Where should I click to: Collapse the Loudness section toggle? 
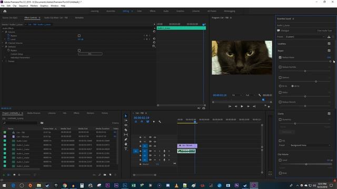[x=329, y=44]
